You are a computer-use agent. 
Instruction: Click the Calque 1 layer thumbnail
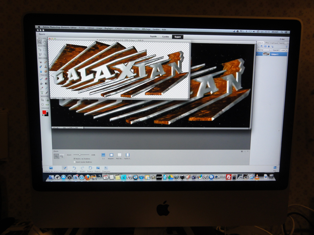point(266,54)
